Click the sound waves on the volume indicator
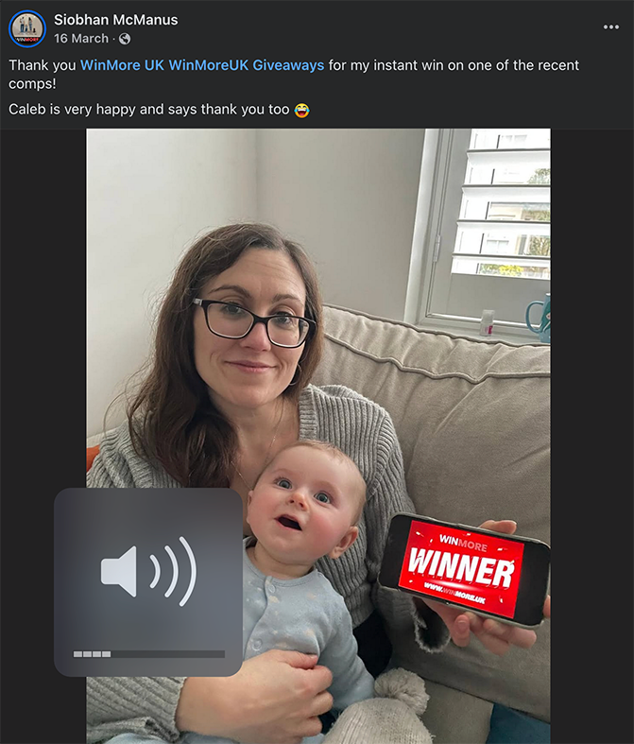The width and height of the screenshot is (634, 744). coord(174,572)
